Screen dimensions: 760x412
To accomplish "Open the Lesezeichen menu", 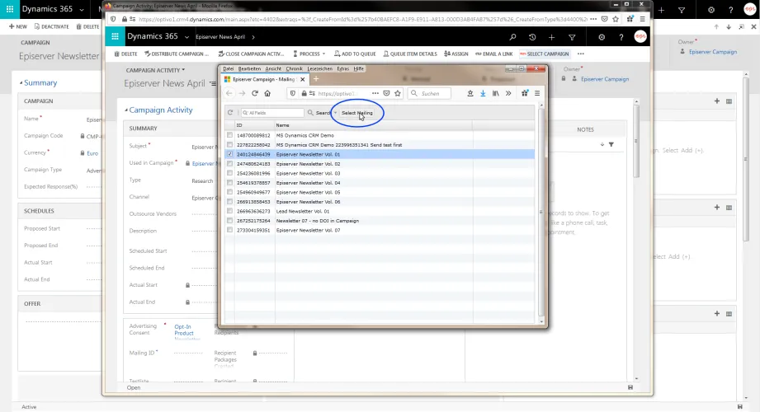I will (319, 68).
